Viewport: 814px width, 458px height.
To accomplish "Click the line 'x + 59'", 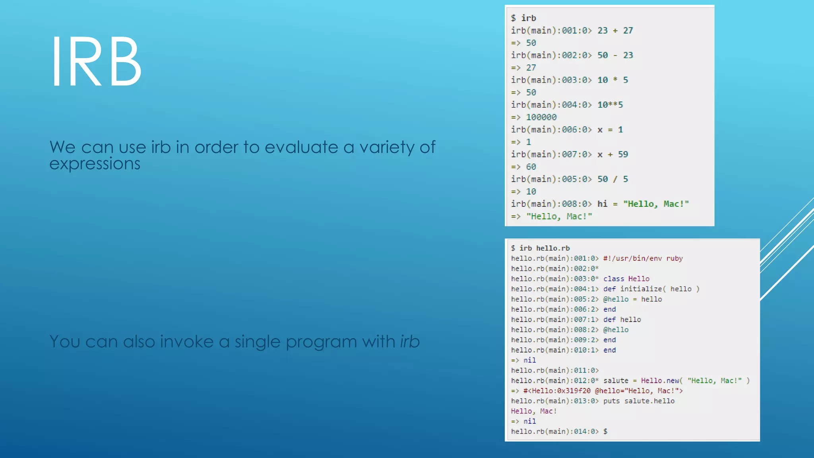I will point(570,154).
